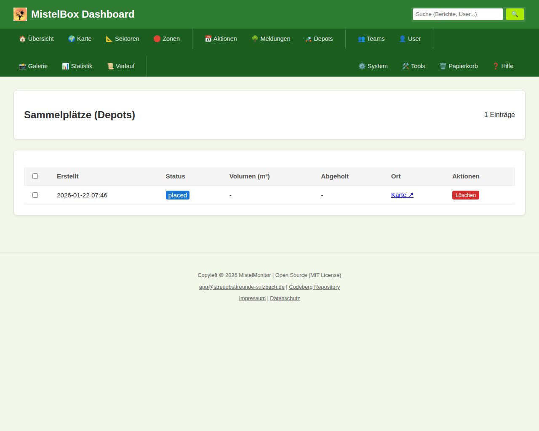This screenshot has height=431, width=539.
Task: Check the row for 2026-01-22 07:46
Action: point(35,195)
